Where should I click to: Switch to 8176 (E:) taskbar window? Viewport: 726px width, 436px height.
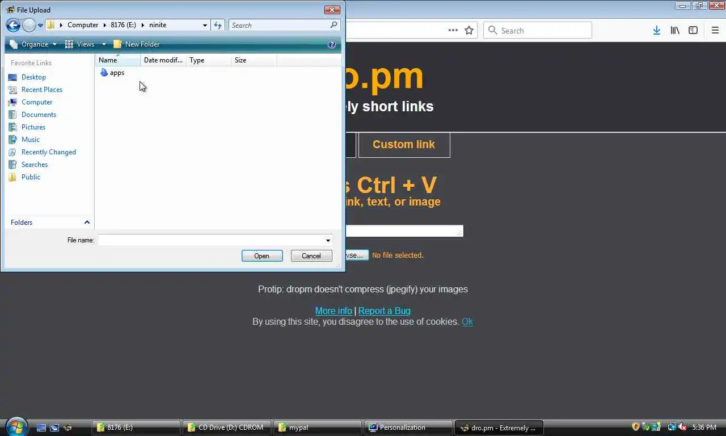tap(136, 427)
